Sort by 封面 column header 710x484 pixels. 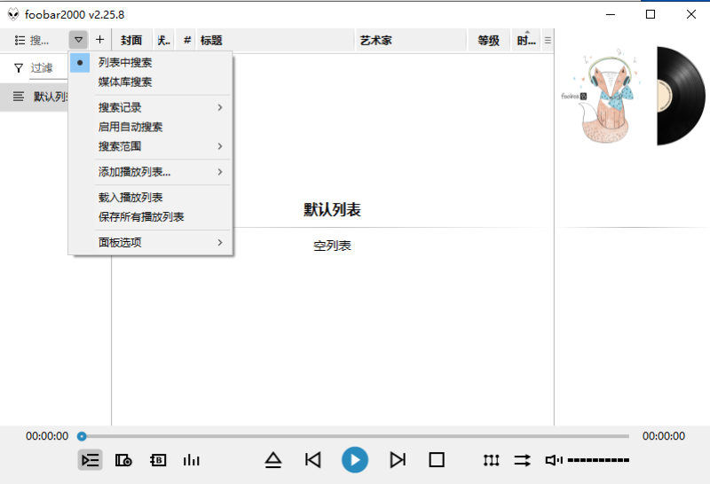click(x=131, y=40)
